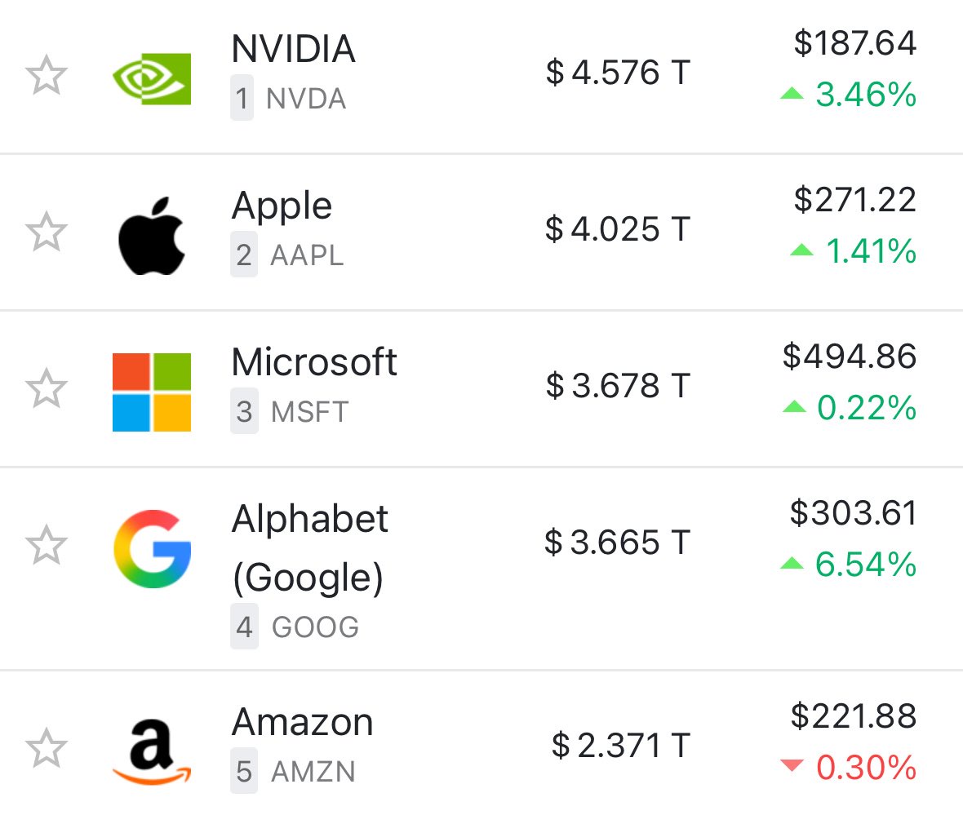Click Alphabet's 6.54% daily change
The height and width of the screenshot is (824, 963).
point(865,565)
